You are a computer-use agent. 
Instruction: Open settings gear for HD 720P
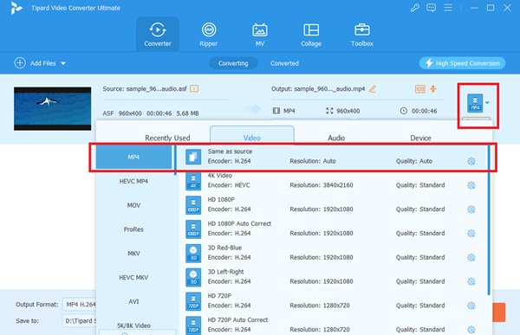click(x=471, y=306)
